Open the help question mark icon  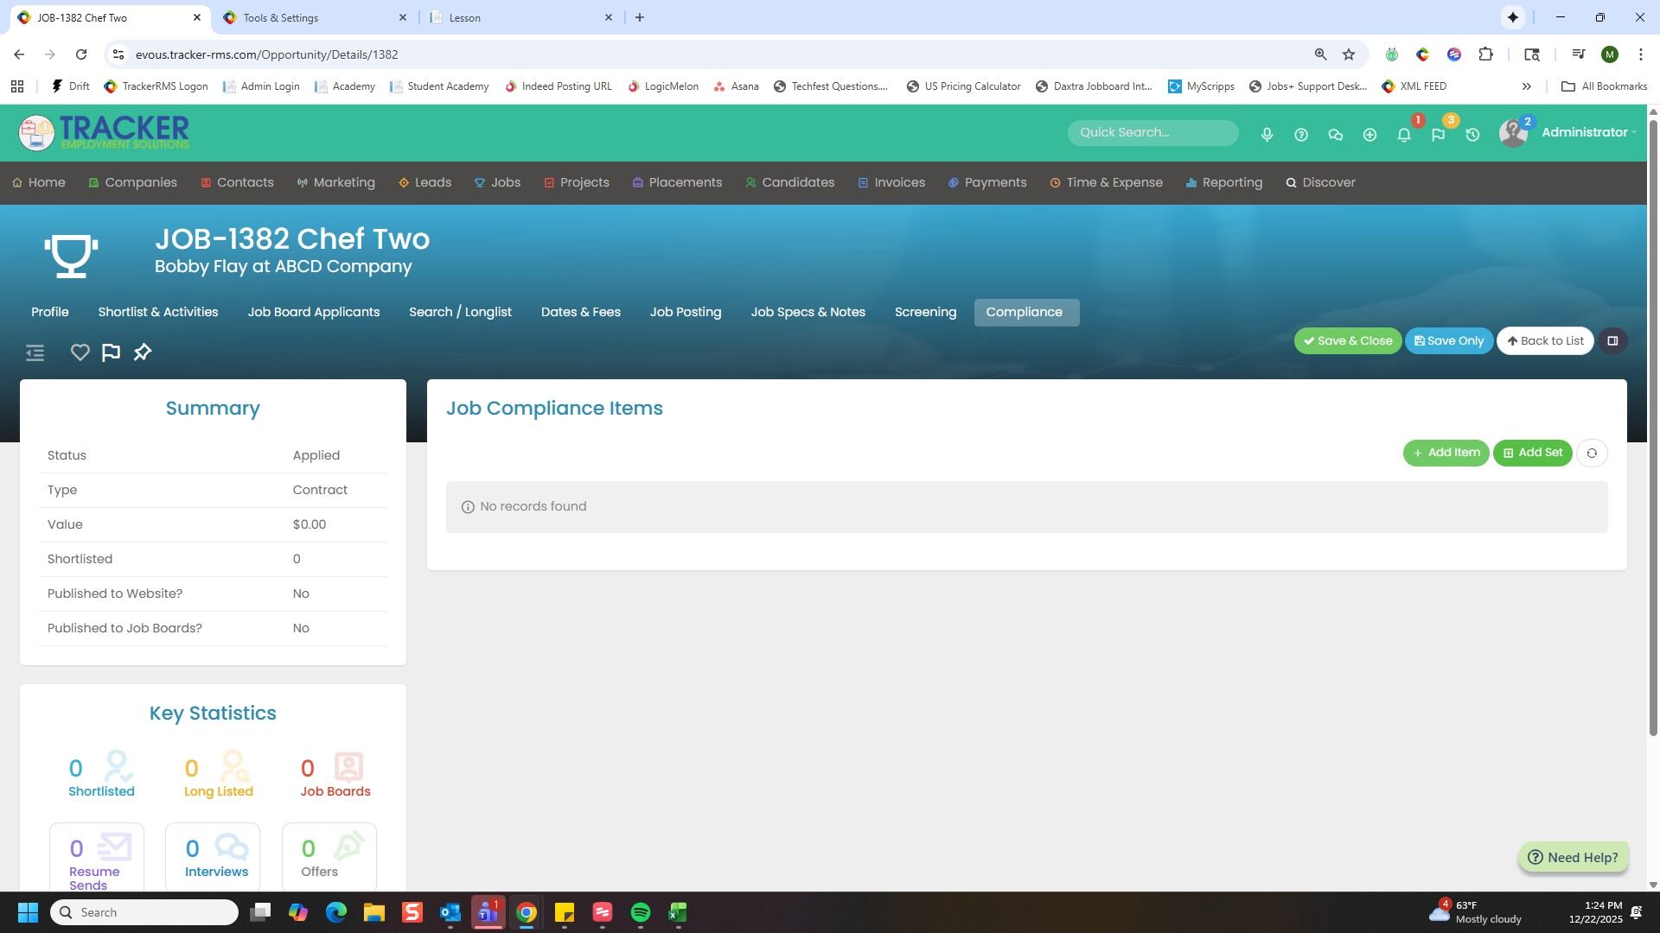pos(1300,135)
